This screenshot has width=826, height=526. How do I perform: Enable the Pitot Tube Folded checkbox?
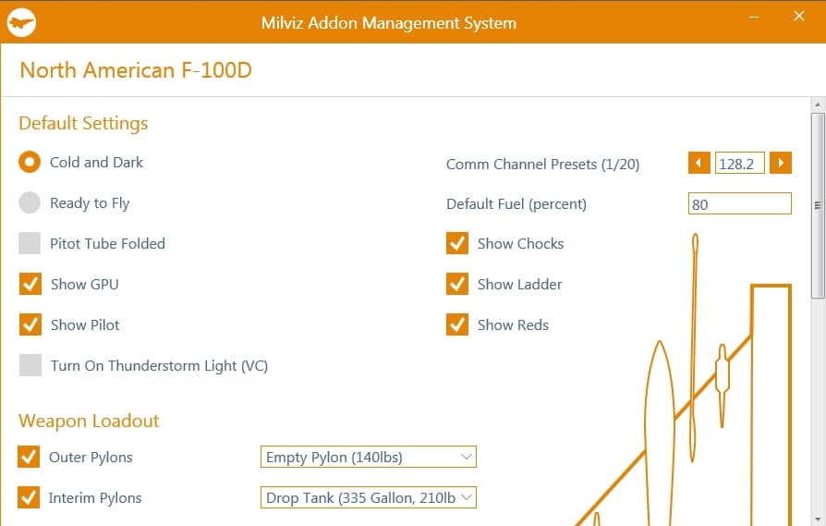(30, 243)
